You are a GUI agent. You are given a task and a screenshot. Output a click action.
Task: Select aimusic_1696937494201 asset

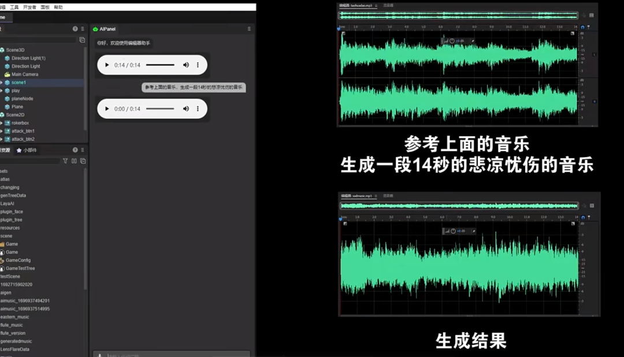25,301
